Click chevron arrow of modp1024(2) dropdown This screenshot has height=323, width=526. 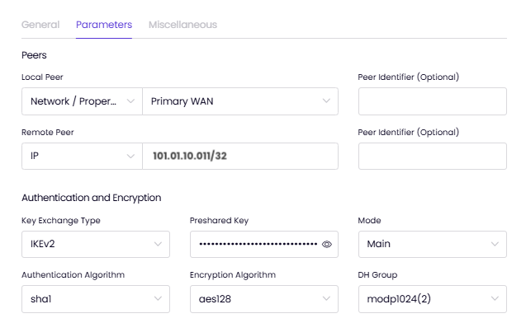coord(495,298)
